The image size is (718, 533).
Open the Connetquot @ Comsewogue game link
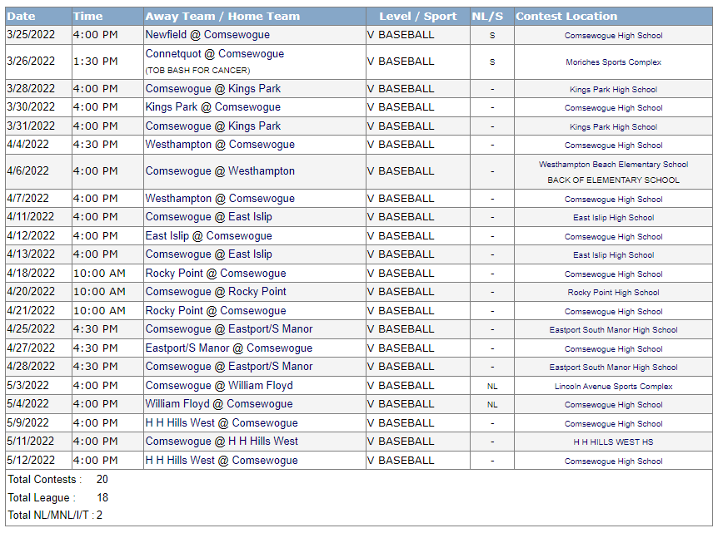[x=215, y=54]
